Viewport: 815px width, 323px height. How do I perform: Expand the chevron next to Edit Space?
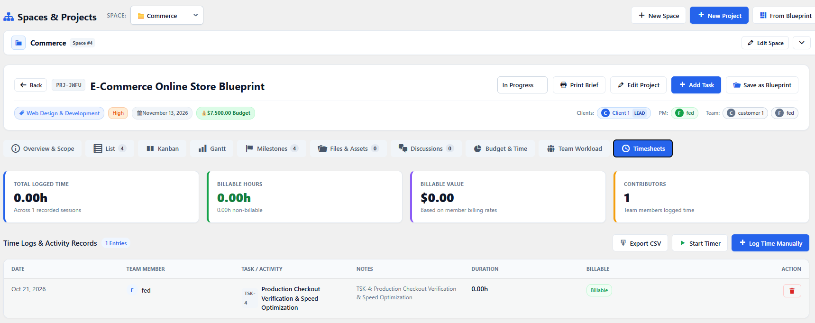[x=802, y=43]
